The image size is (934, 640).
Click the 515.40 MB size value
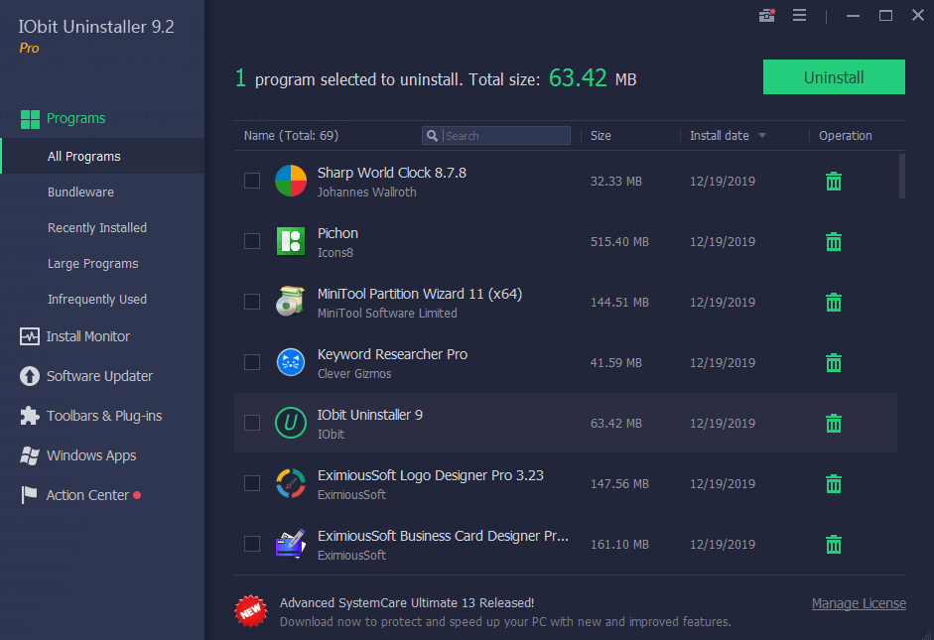click(619, 242)
